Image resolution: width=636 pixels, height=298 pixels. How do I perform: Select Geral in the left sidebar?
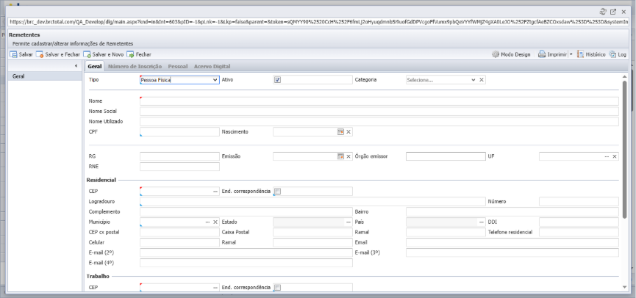[45, 76]
